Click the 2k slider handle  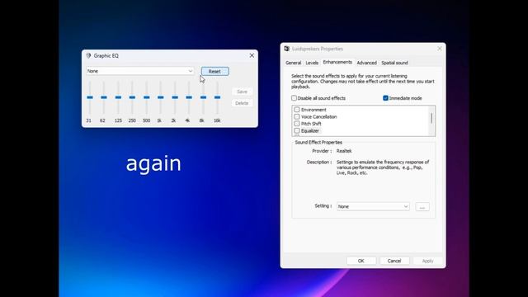click(x=175, y=97)
